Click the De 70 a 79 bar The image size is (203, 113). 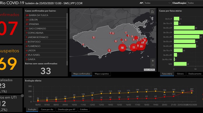(x=178, y=50)
